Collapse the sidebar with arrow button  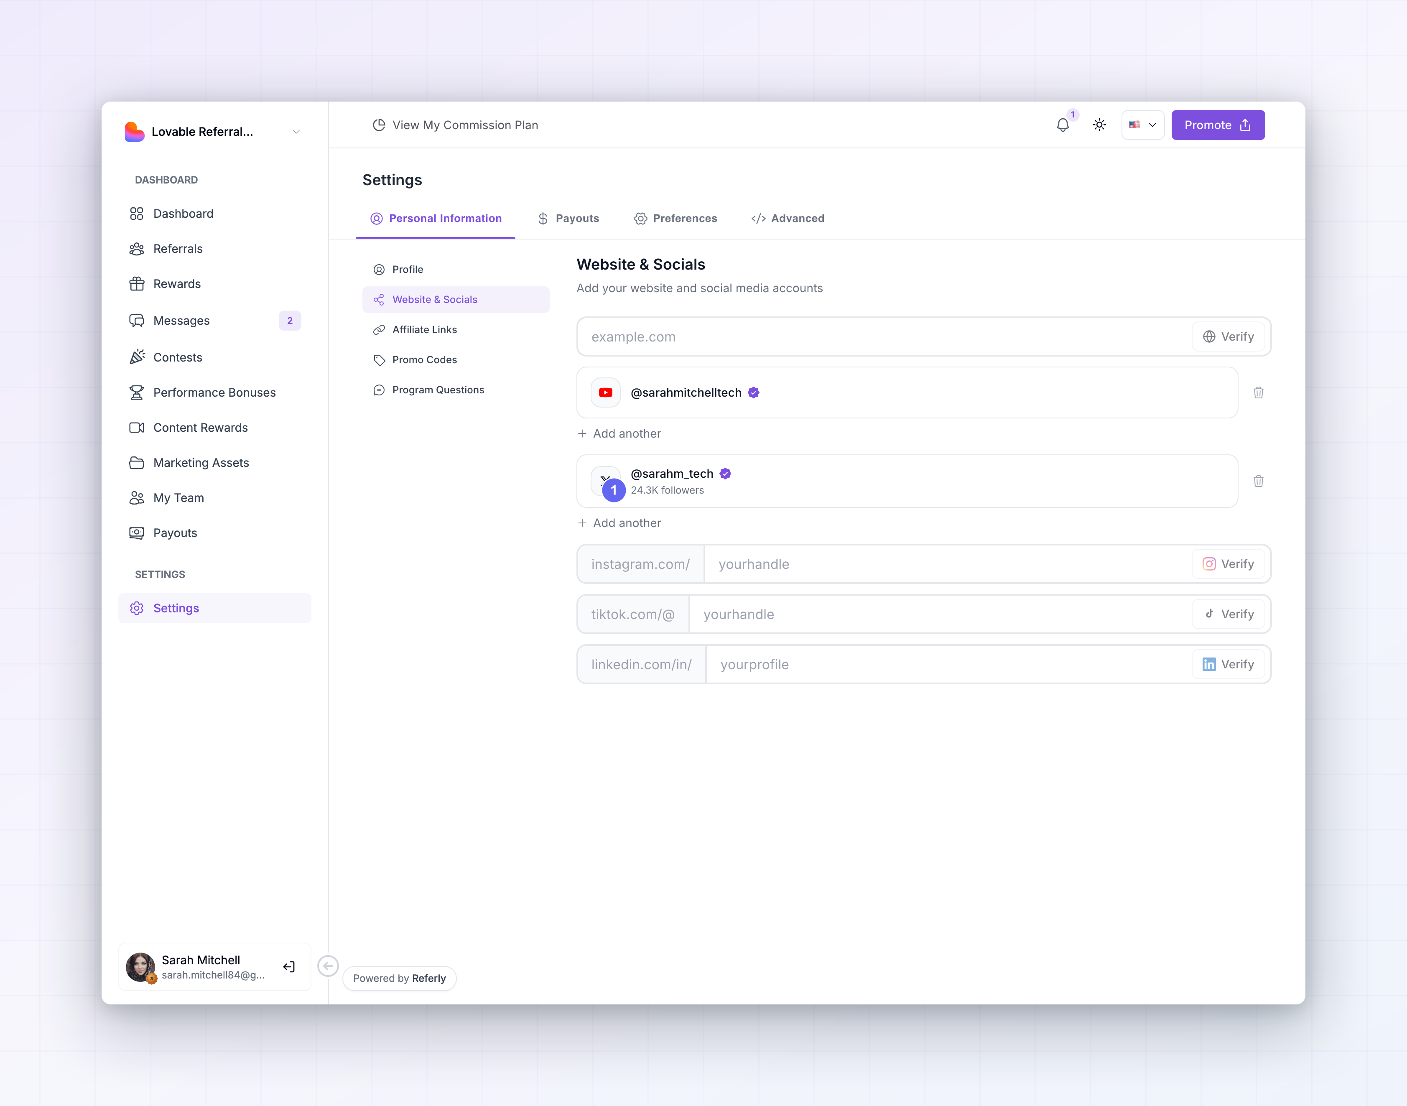[328, 966]
